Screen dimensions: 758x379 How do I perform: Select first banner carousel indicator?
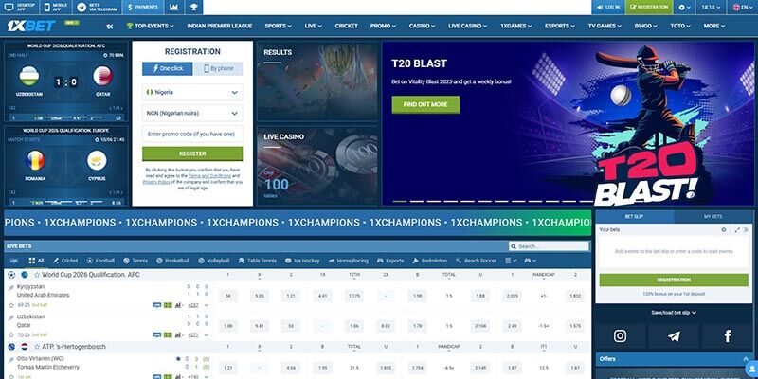pyautogui.click(x=399, y=202)
